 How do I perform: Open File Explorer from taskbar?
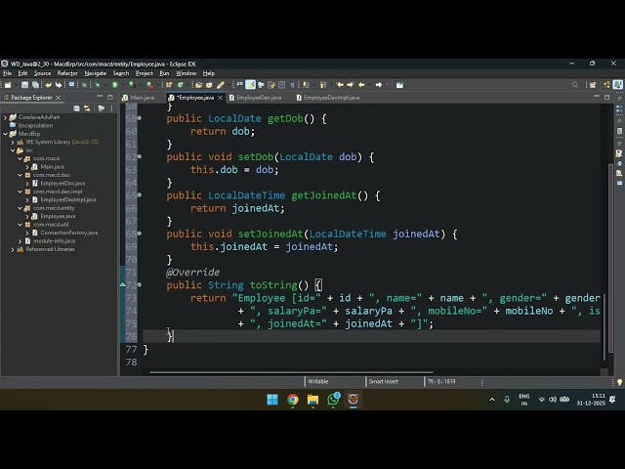pyautogui.click(x=312, y=400)
